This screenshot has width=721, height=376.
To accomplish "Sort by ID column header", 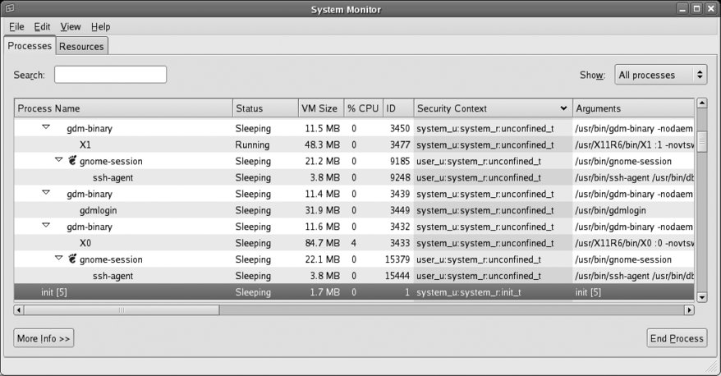I will pyautogui.click(x=398, y=108).
